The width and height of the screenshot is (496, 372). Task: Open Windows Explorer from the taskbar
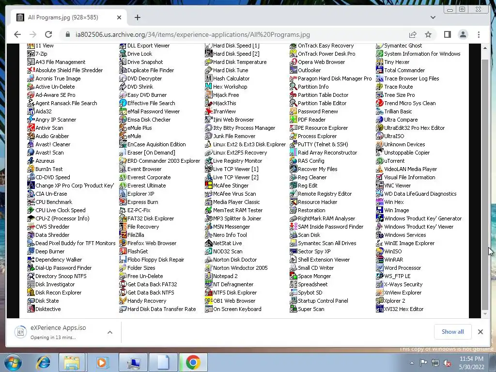click(x=72, y=363)
